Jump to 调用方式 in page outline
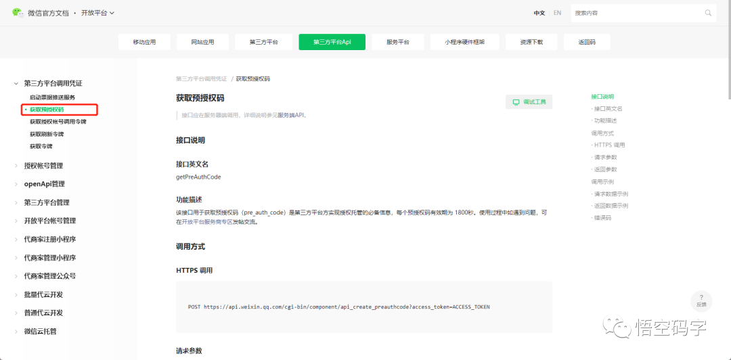This screenshot has height=360, width=731. coord(602,133)
